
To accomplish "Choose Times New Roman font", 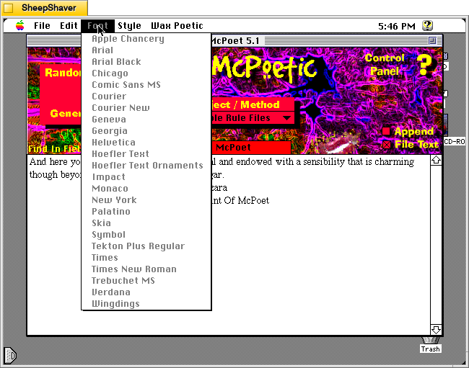I will pyautogui.click(x=146, y=269).
